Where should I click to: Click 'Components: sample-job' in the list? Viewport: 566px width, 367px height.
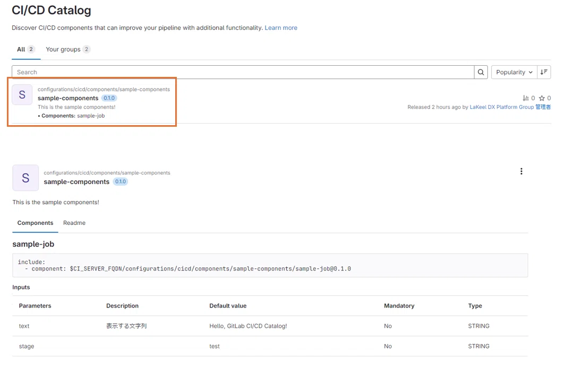72,116
